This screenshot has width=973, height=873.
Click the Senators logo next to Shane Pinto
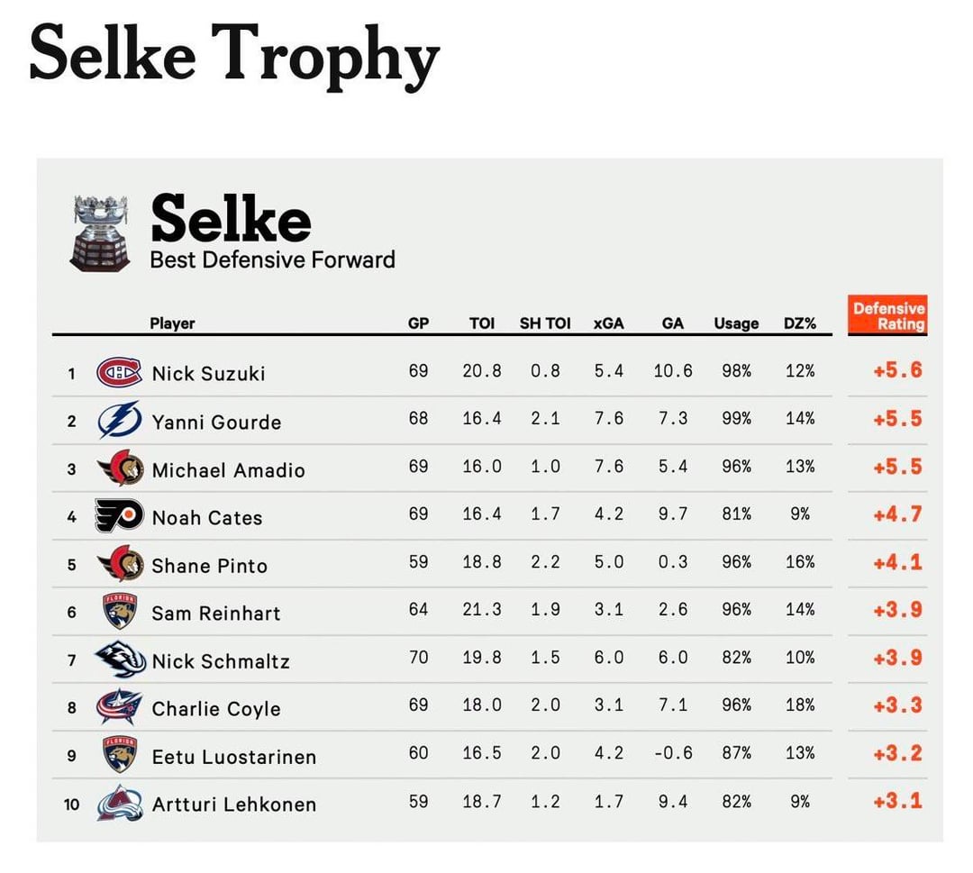click(119, 565)
